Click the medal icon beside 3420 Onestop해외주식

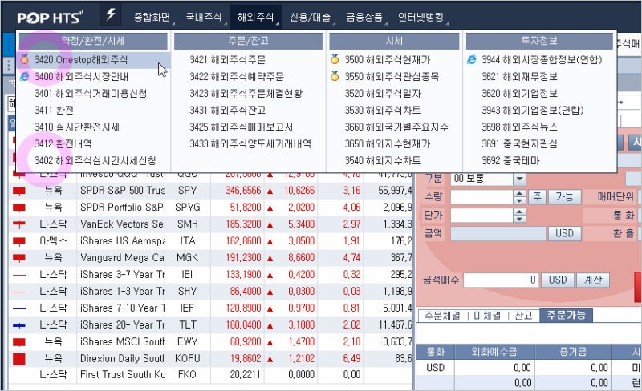tap(25, 60)
